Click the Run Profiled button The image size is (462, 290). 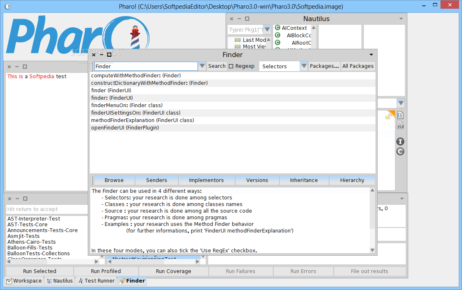coord(106,271)
